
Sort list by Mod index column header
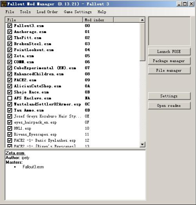pyautogui.click(x=98, y=20)
